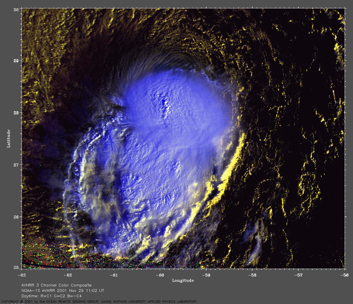Pick the longitude tick label -56
This screenshot has height=304, width=353.
345,275
